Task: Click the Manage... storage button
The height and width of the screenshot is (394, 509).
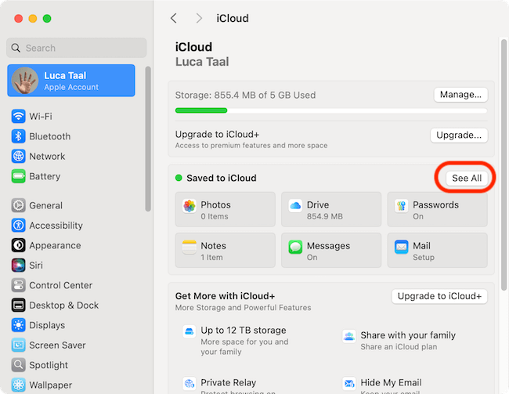Action: point(460,95)
